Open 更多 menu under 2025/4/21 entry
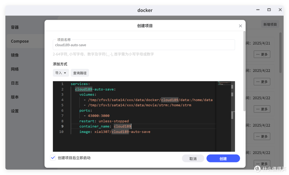The width and height of the screenshot is (289, 175). click(x=262, y=54)
